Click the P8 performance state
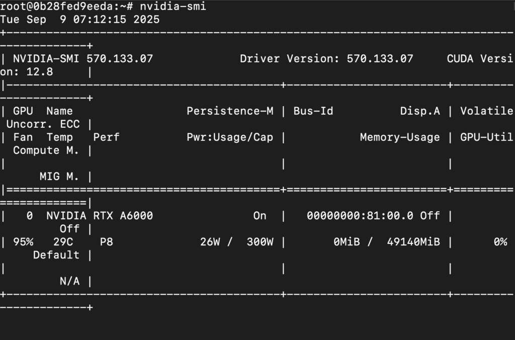Viewport: 515px width, 340px height. pos(106,242)
